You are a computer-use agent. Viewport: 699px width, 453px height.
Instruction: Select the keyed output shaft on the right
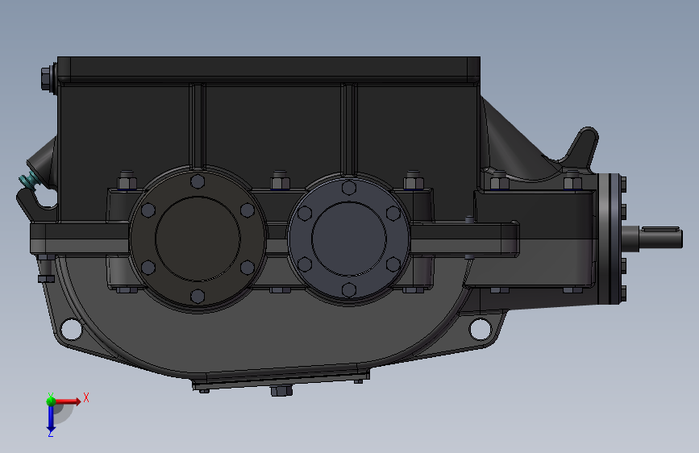[652, 237]
